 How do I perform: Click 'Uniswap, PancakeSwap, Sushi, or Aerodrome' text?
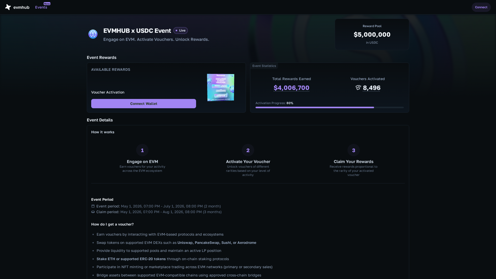[217, 243]
